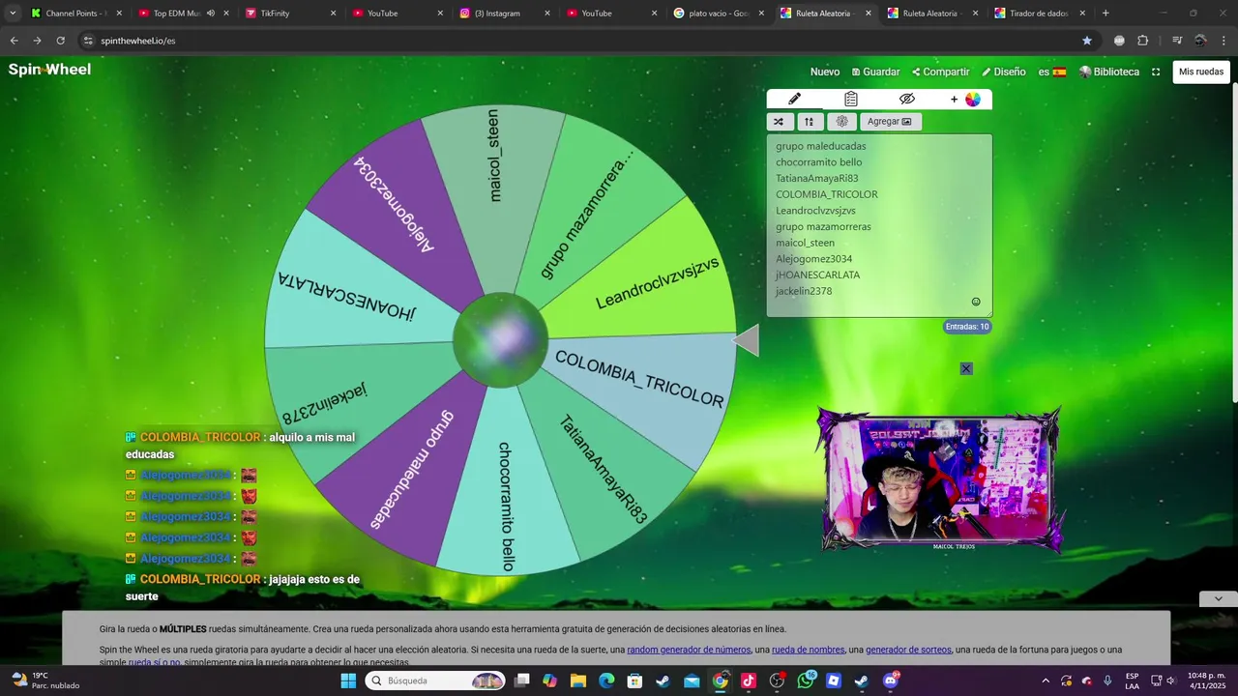Image resolution: width=1238 pixels, height=696 pixels.
Task: Toggle the hide-entries eye icon
Action: point(906,99)
